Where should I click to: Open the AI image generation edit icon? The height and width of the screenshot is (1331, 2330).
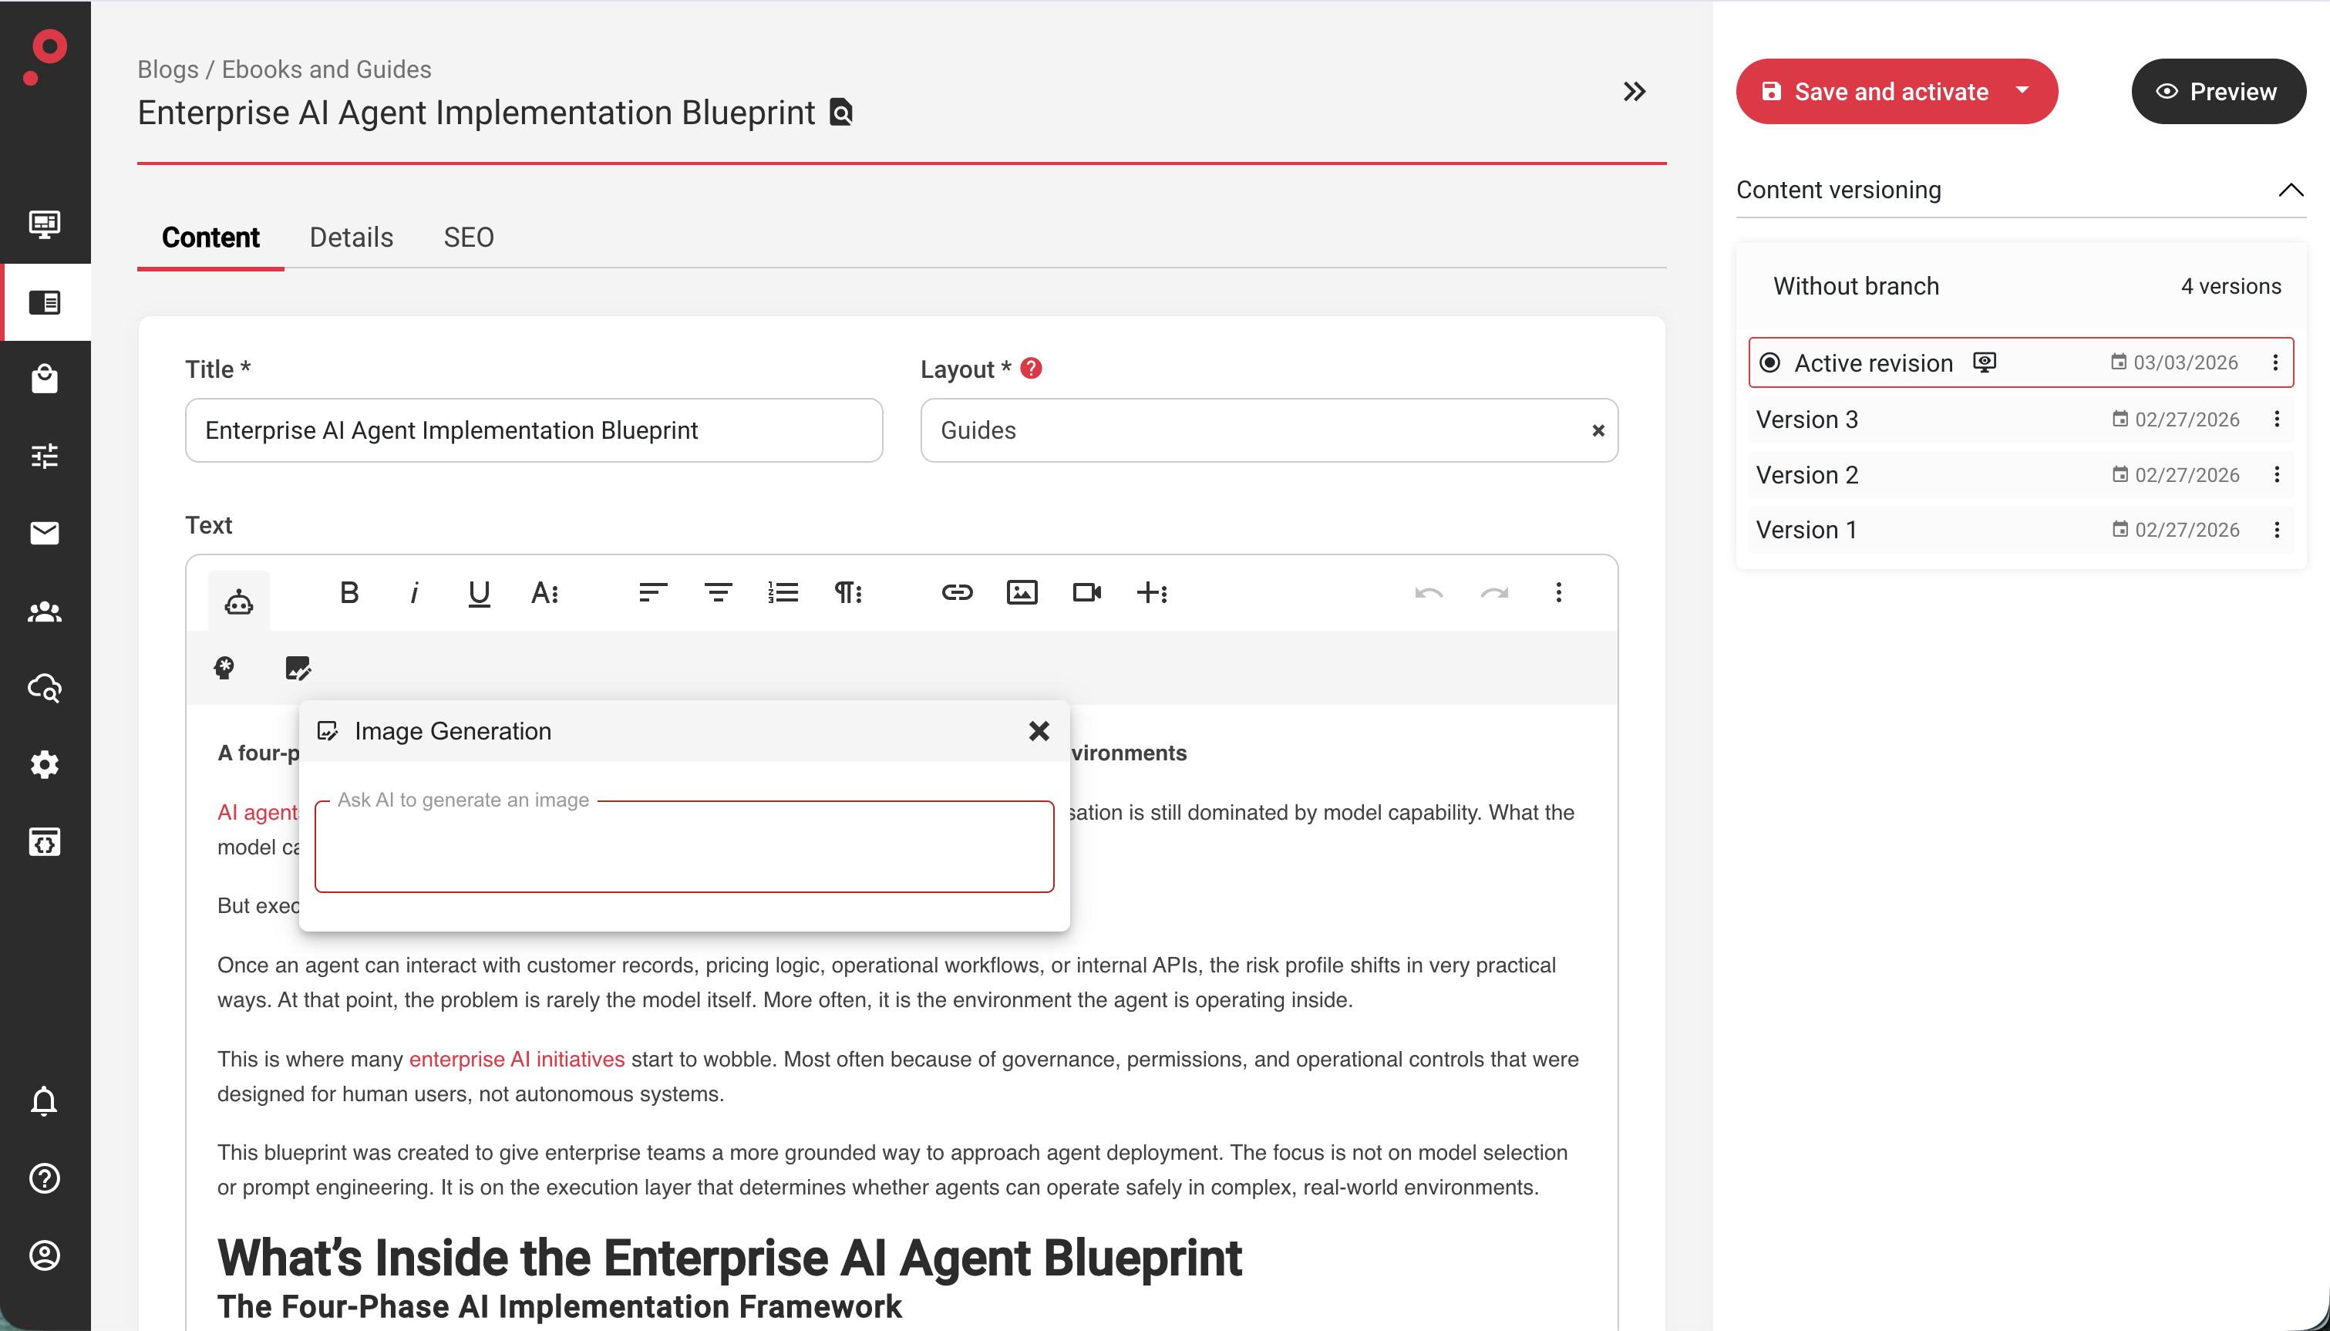tap(298, 669)
